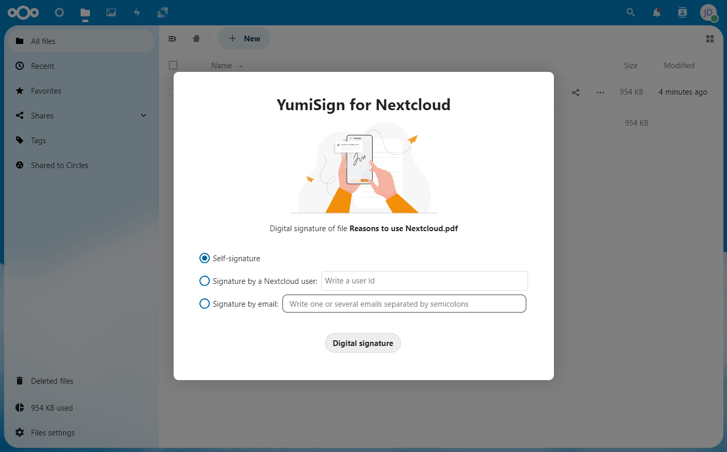
Task: Click the YumiSign phone signing illustration
Action: pos(364,168)
